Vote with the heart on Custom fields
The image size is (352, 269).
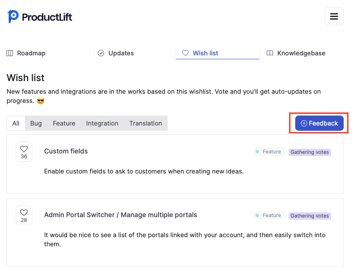pos(24,152)
